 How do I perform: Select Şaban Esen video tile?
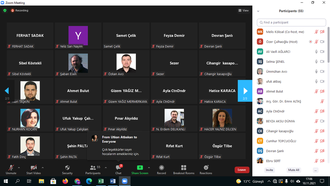point(78,63)
